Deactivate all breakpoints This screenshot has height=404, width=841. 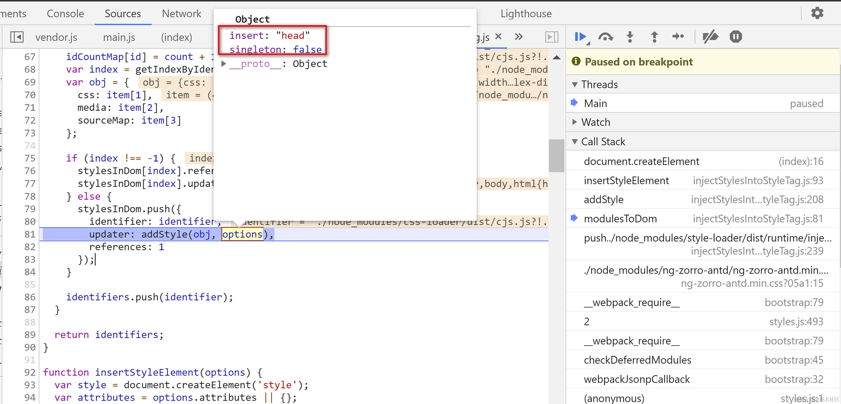point(710,36)
